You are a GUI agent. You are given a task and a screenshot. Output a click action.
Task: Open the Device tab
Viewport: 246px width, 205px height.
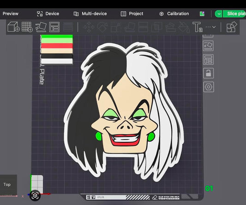tap(48, 14)
